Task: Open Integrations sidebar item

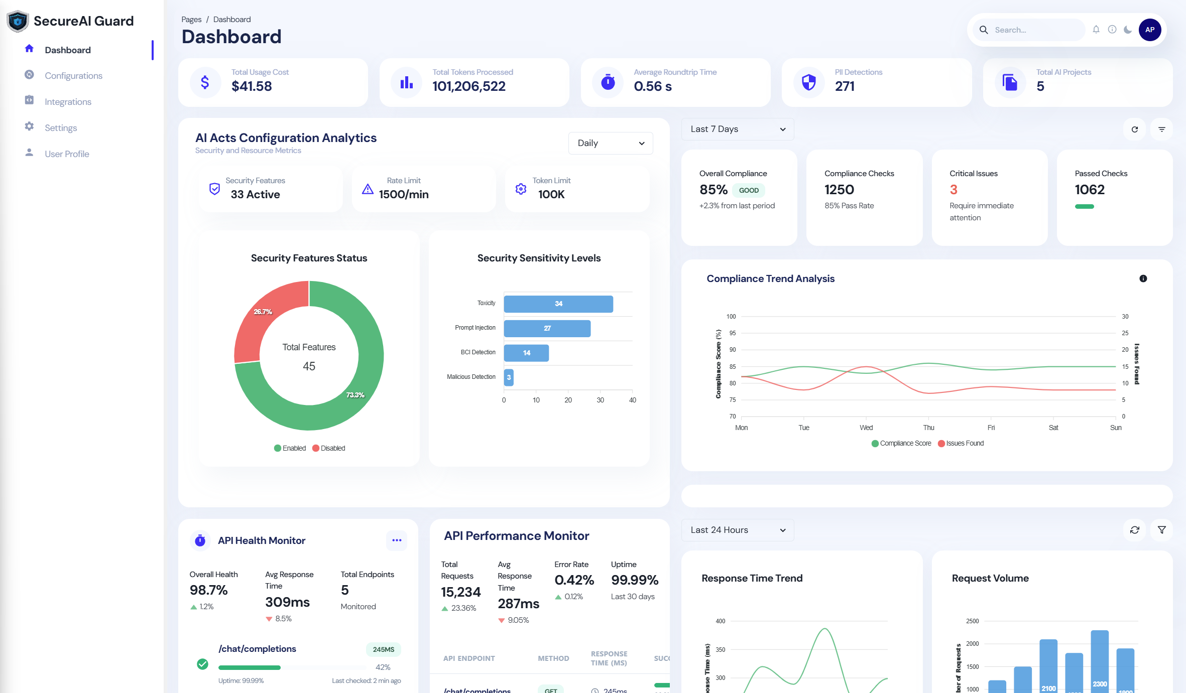Action: click(68, 101)
